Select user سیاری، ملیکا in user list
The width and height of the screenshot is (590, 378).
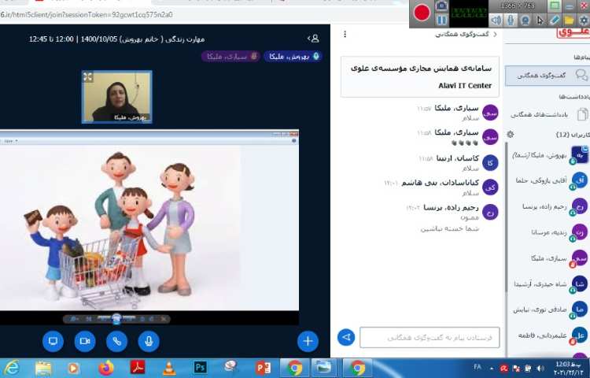click(549, 258)
